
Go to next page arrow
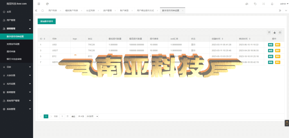[x=51, y=116]
